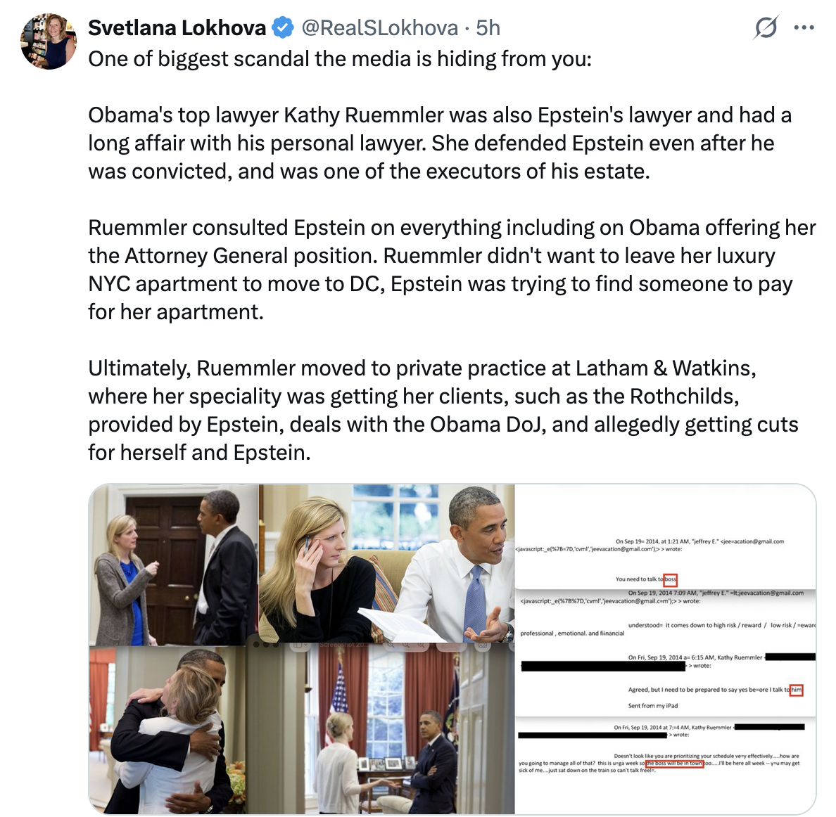Click the display name Svetlana Lokhova
This screenshot has width=836, height=817.
177,27
